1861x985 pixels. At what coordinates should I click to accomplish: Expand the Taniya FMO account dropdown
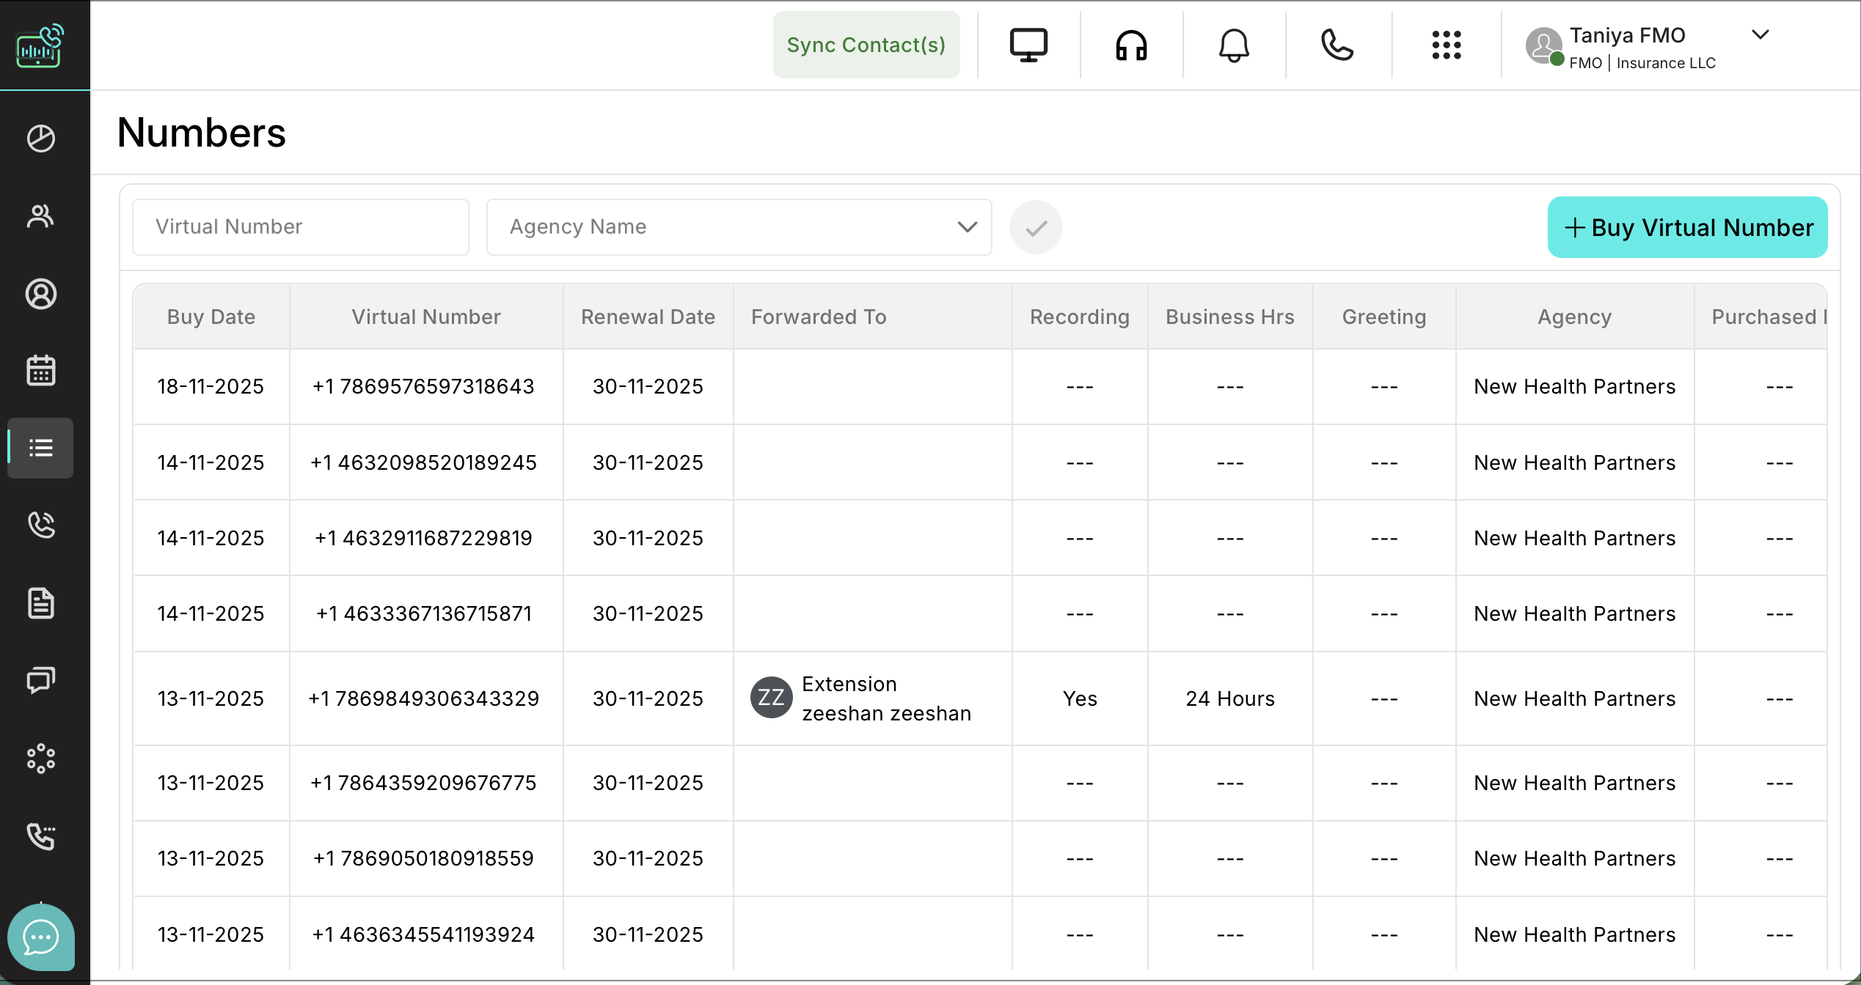point(1759,34)
